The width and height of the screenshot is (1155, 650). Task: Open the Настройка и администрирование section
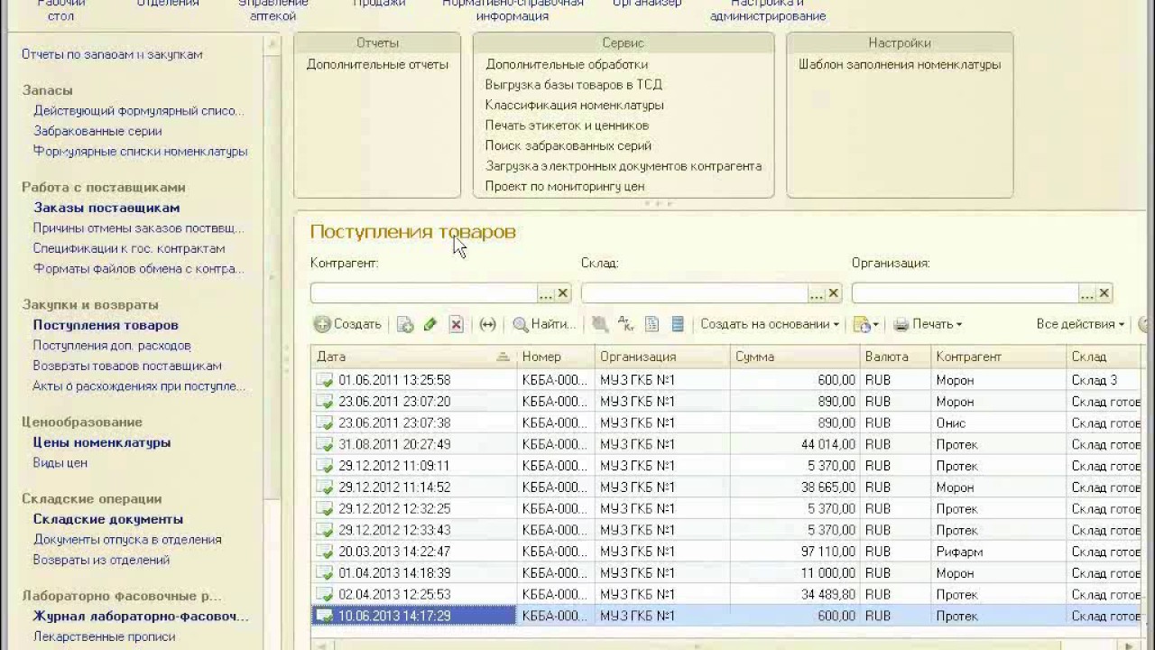(768, 10)
